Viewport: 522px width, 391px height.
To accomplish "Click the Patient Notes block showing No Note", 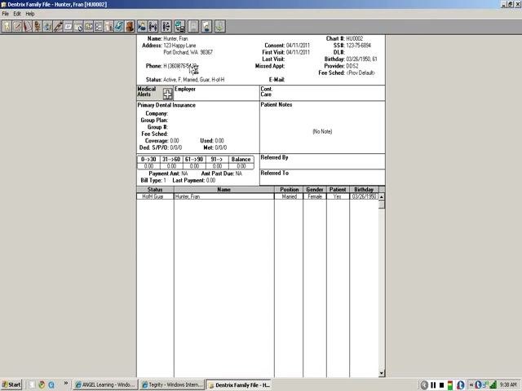I will [x=322, y=127].
